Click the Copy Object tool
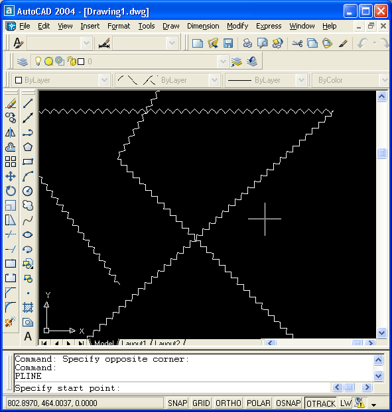The height and width of the screenshot is (412, 392). pyautogui.click(x=11, y=118)
